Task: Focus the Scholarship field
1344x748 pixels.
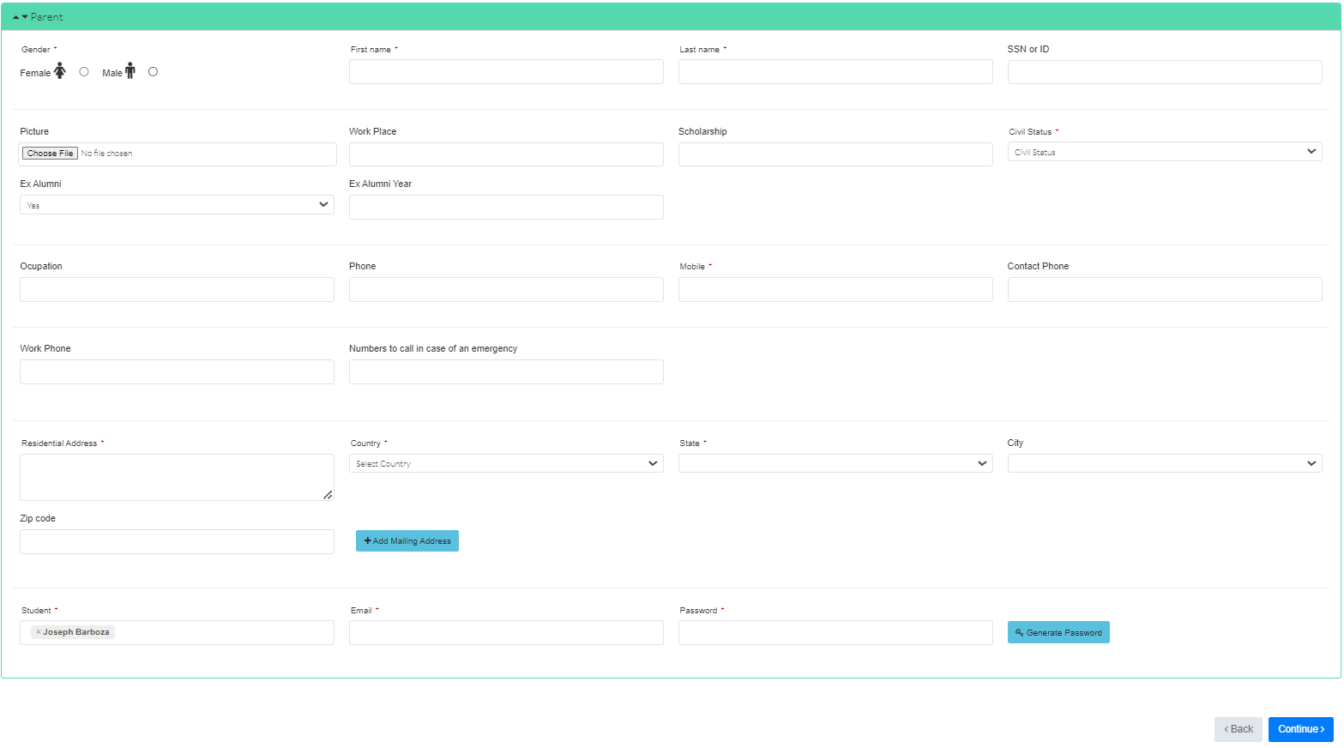Action: click(835, 154)
